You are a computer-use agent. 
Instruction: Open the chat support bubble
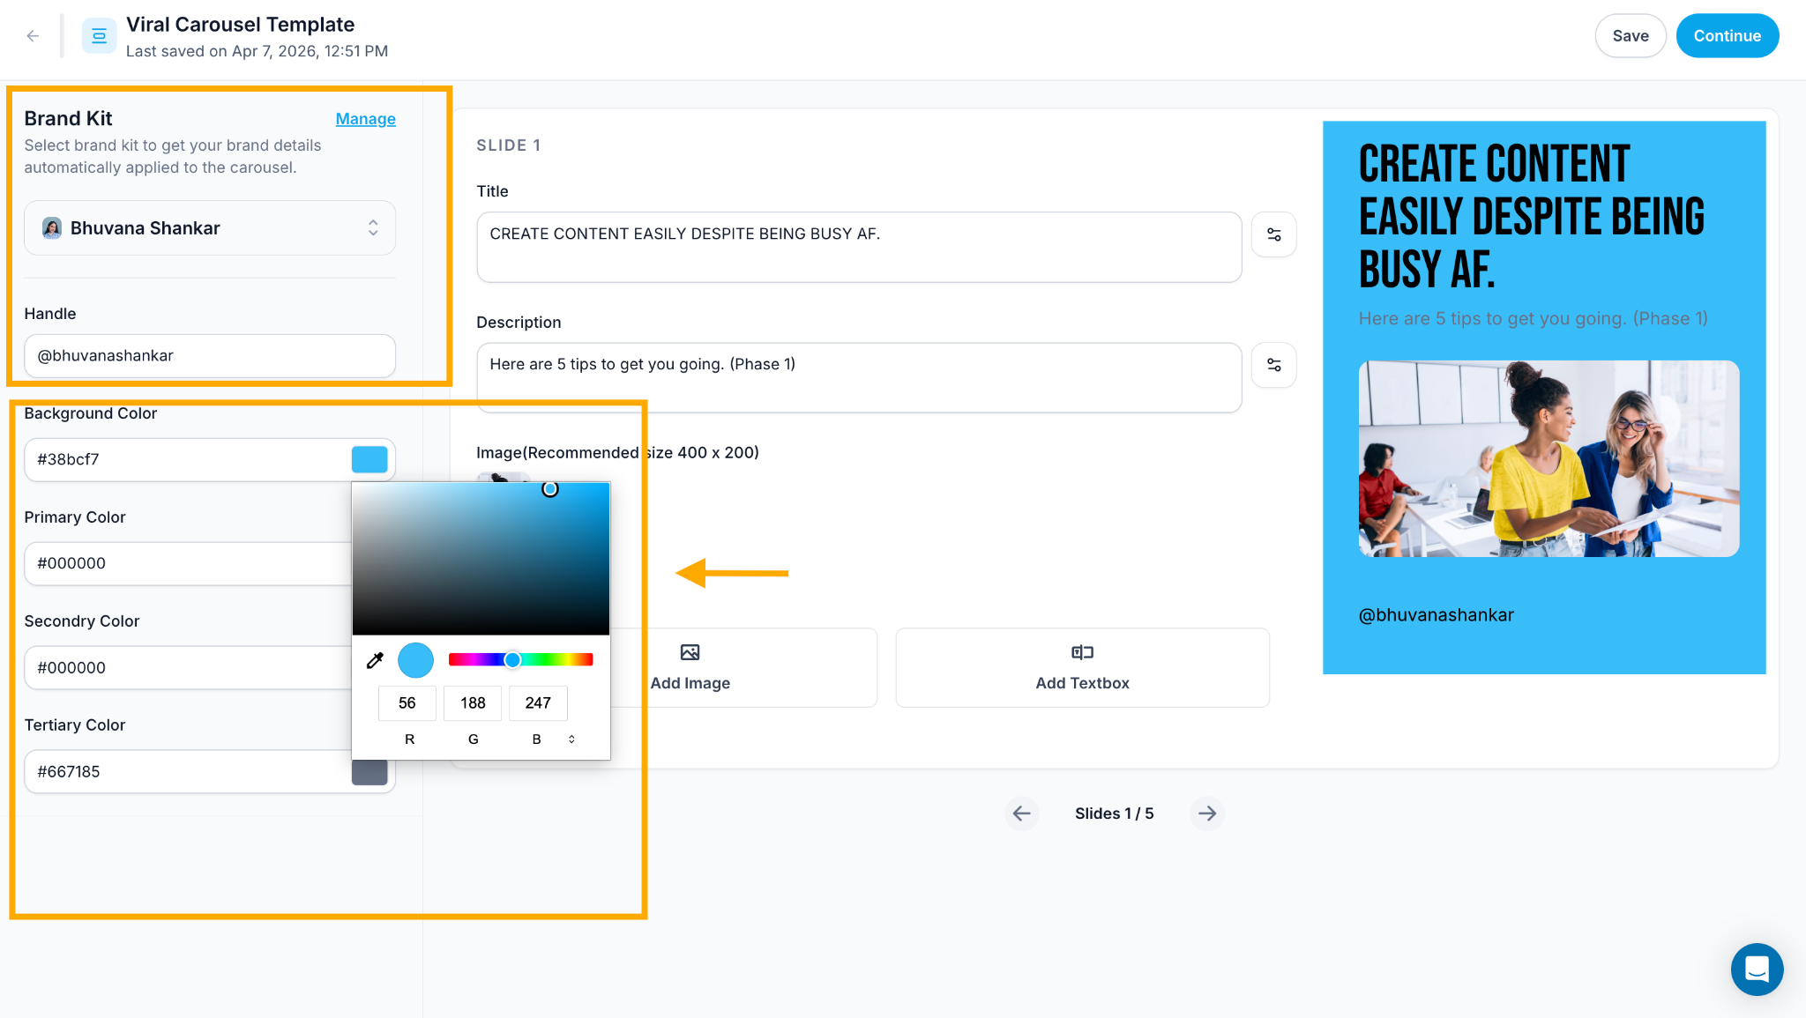pos(1757,970)
